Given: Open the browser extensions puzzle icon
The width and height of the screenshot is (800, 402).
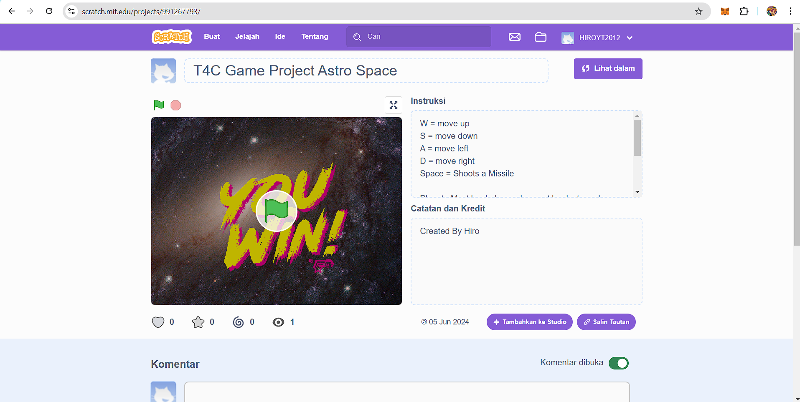Looking at the screenshot, I should pyautogui.click(x=744, y=12).
